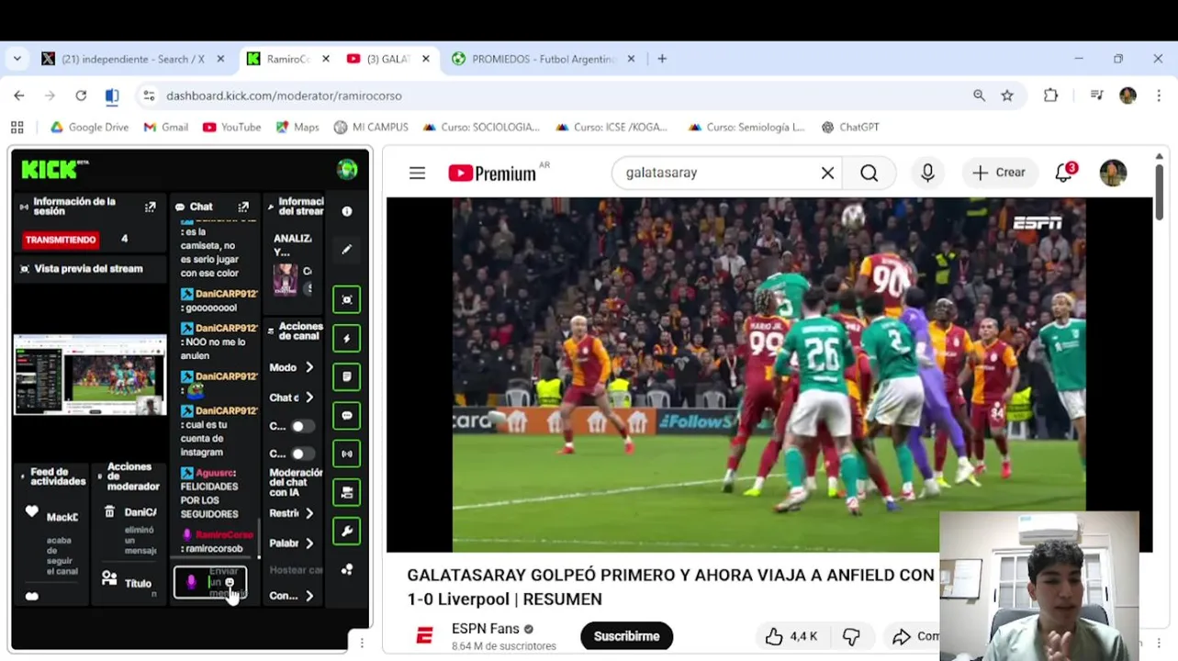
Task: Pop out the Información de la sesión panel
Action: (x=150, y=207)
